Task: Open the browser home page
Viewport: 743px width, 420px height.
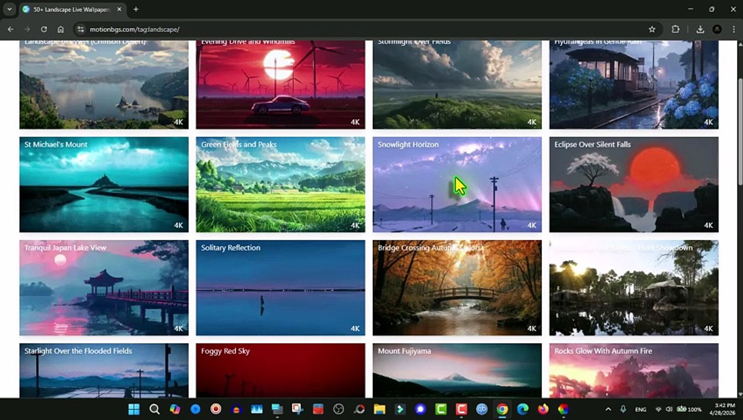Action: [x=61, y=29]
